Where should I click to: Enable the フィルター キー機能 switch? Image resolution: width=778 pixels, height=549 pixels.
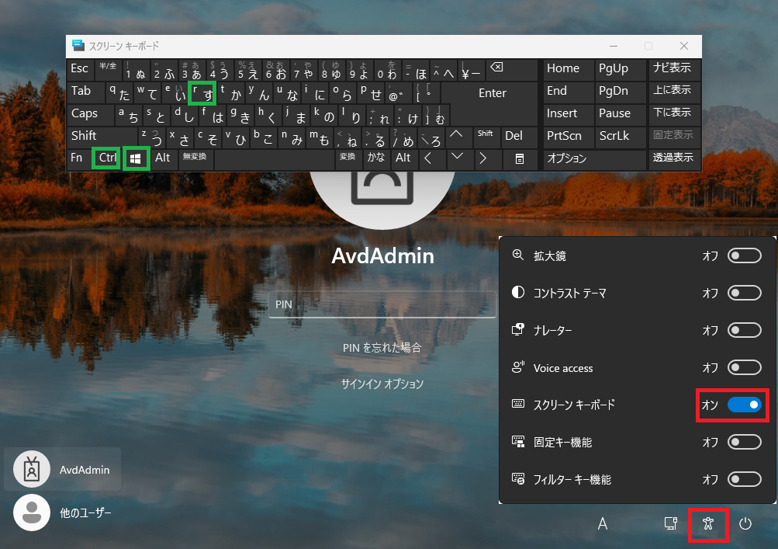(745, 479)
